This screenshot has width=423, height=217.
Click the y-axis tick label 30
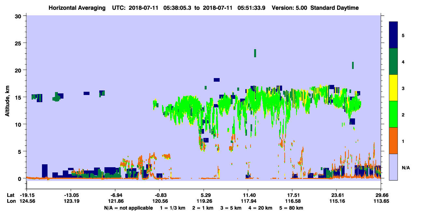(19, 16)
